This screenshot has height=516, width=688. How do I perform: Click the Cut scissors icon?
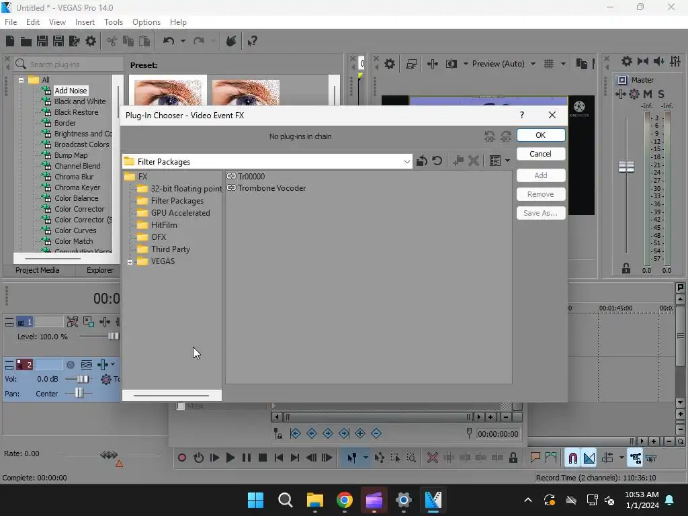click(x=112, y=41)
